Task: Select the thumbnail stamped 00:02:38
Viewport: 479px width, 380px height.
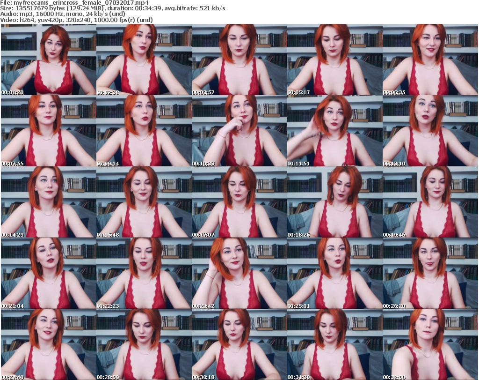Action: (x=144, y=60)
